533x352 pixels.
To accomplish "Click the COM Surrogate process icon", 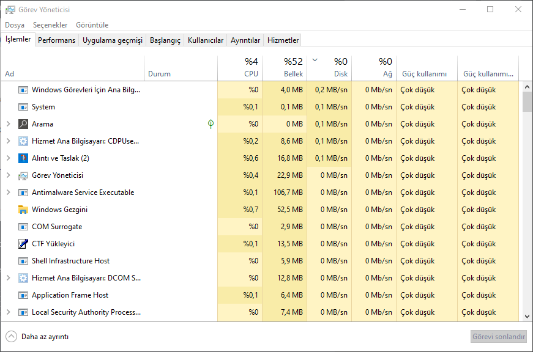I will (x=23, y=227).
